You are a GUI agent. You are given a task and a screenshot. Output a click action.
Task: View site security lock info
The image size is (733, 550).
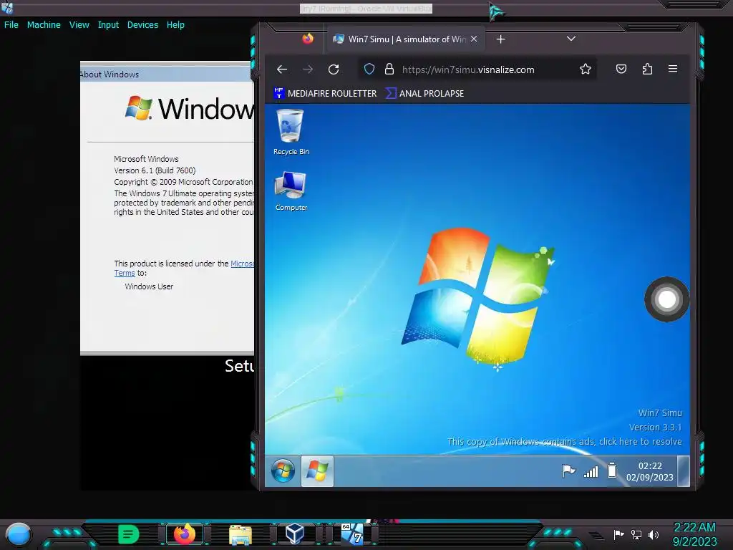tap(389, 69)
